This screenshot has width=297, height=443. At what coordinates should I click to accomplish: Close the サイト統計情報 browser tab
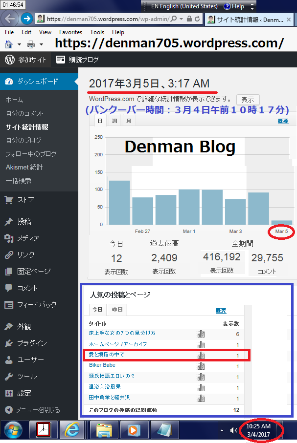pos(289,20)
